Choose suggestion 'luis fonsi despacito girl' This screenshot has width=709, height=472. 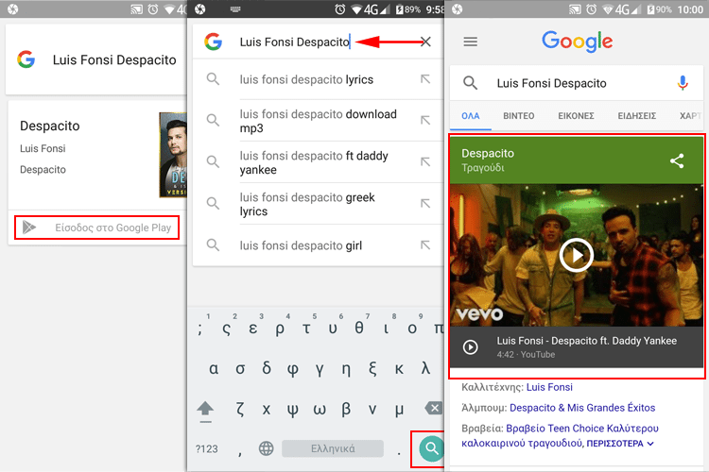tap(301, 245)
